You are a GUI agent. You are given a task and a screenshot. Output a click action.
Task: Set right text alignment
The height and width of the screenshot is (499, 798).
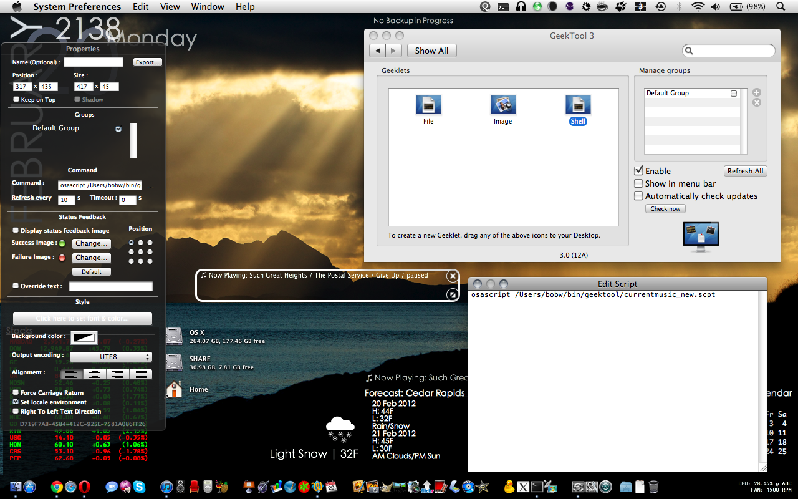[118, 374]
